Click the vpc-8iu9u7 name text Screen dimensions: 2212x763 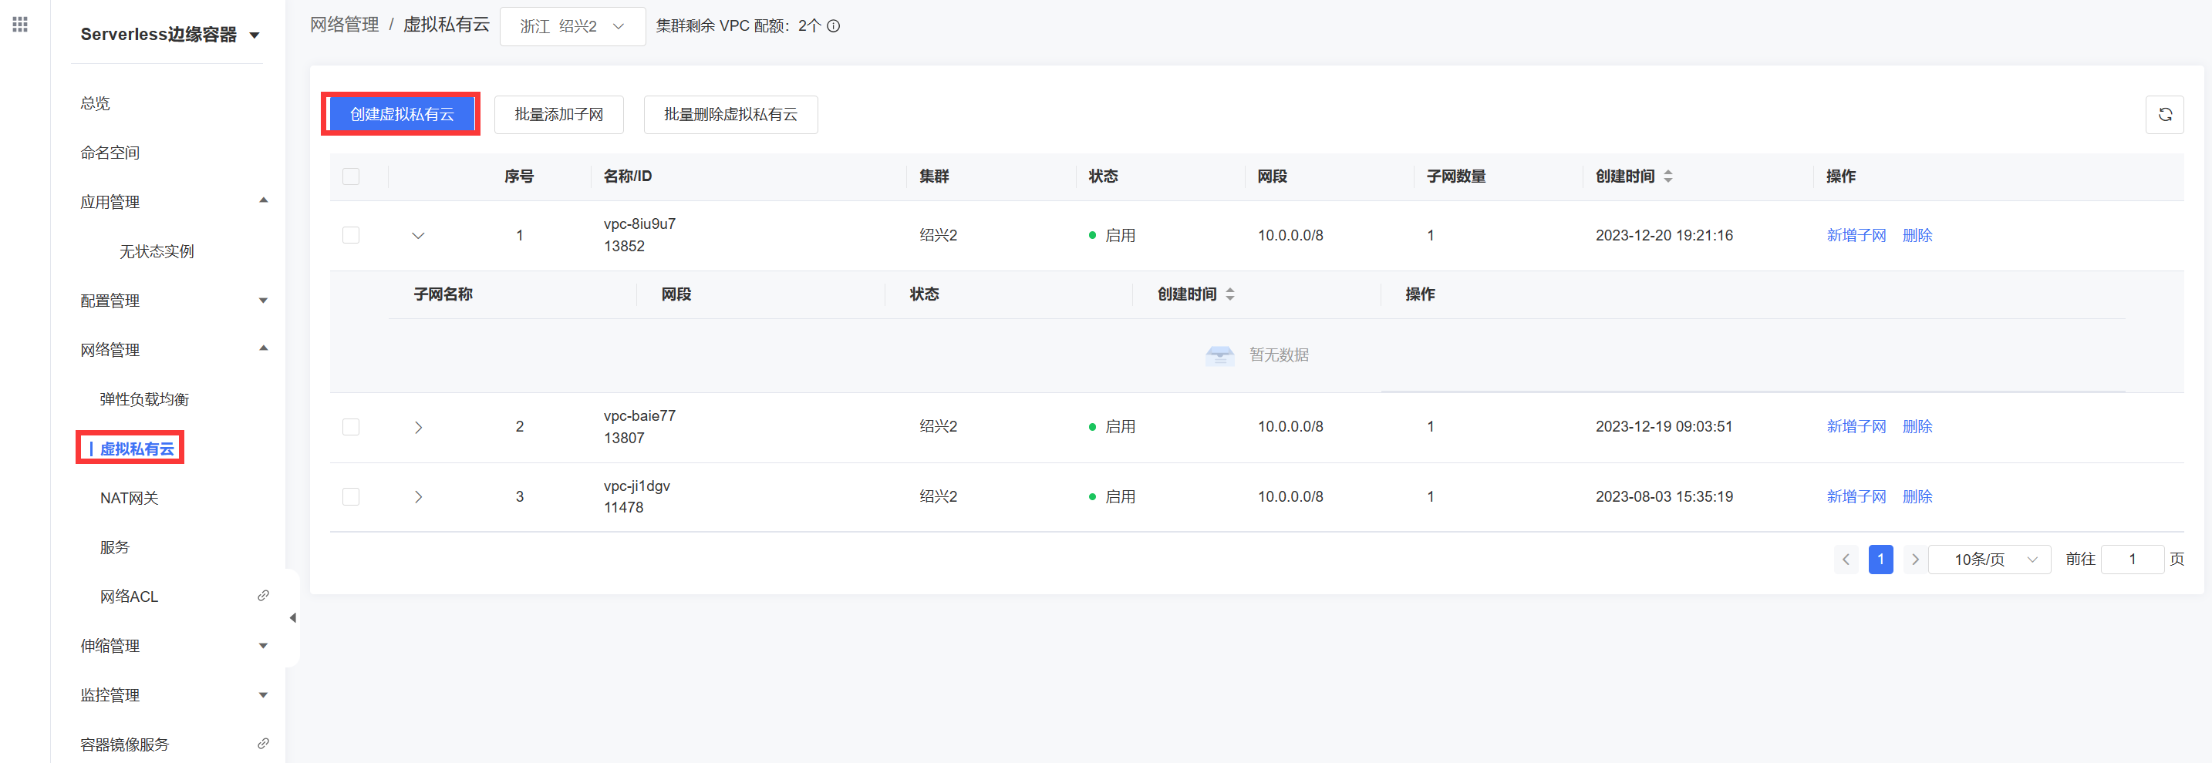639,224
